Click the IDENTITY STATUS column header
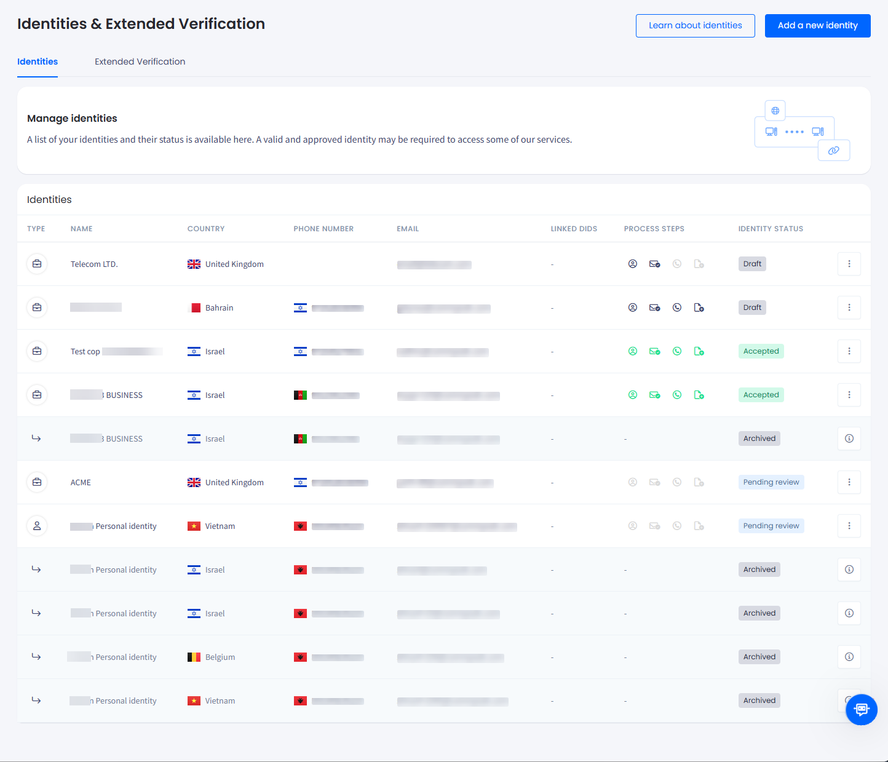The image size is (888, 762). (771, 229)
